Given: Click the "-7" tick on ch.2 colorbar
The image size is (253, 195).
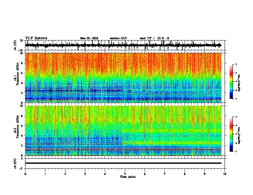Looking at the screenshot, I should (235, 151).
